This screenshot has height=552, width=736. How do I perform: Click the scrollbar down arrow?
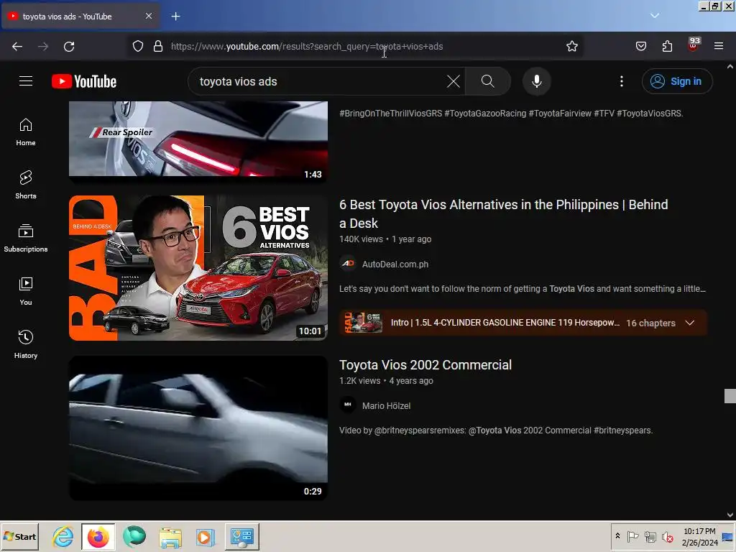tap(730, 515)
